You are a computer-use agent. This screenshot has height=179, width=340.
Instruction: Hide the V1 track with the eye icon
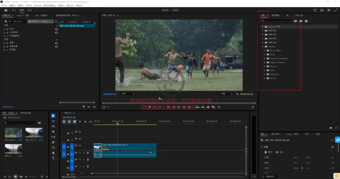tap(80, 145)
